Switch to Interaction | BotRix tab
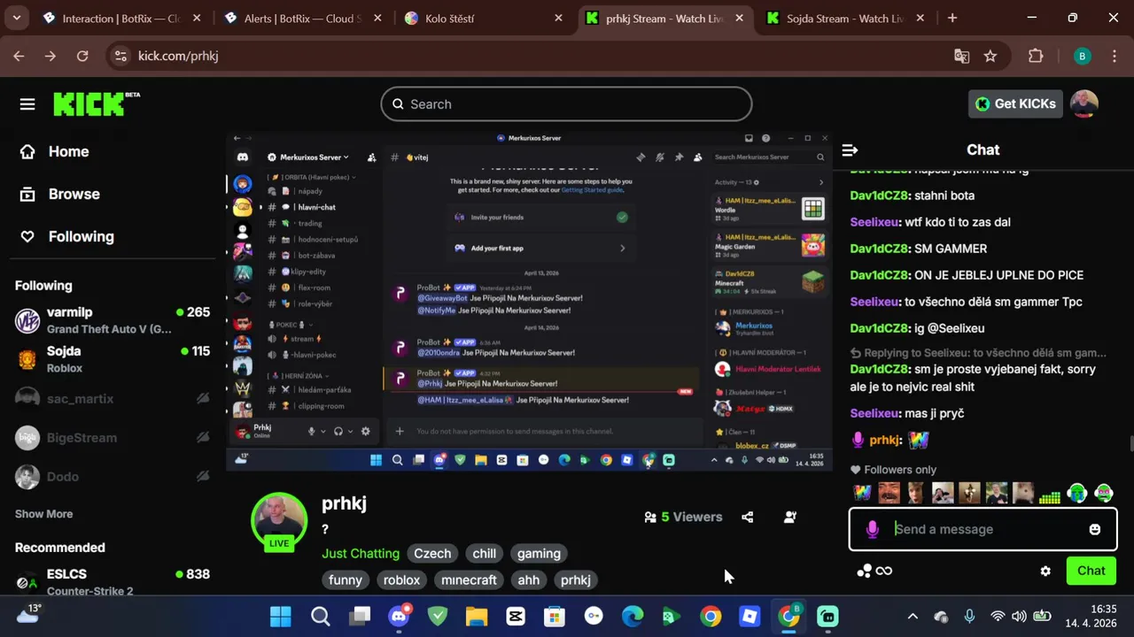Viewport: 1134px width, 637px height. 122,18
